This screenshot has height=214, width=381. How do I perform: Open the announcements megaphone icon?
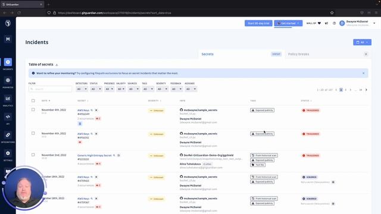click(326, 23)
